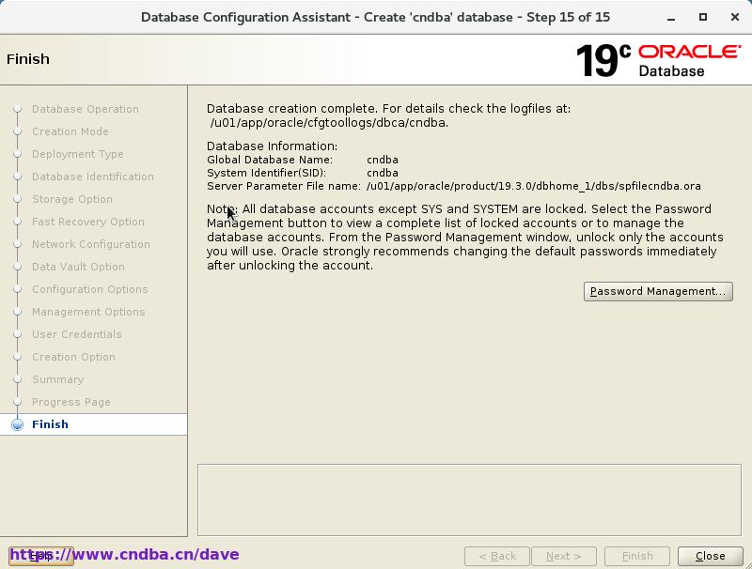
Task: Click the blue Finish step bullet icon
Action: click(x=17, y=424)
